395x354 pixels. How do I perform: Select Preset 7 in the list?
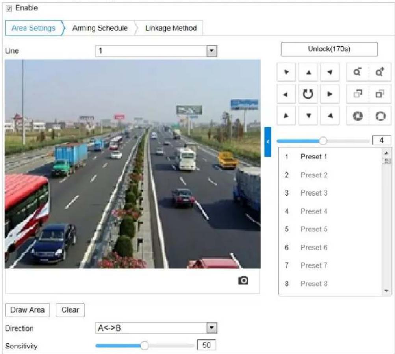330,266
